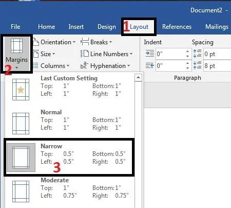This screenshot has width=231, height=208.
Task: Click the Breaks icon
Action: pos(85,42)
